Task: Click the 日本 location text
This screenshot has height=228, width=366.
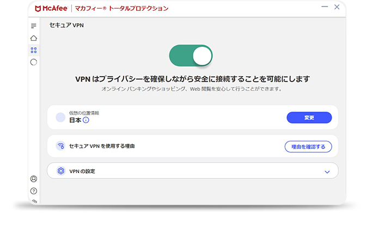Action: click(75, 120)
